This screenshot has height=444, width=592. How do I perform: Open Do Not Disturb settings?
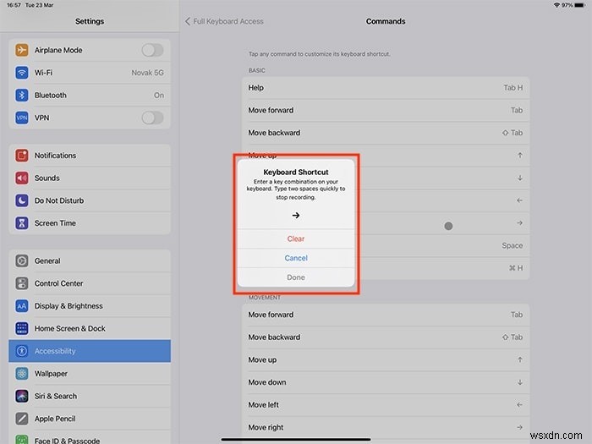90,200
